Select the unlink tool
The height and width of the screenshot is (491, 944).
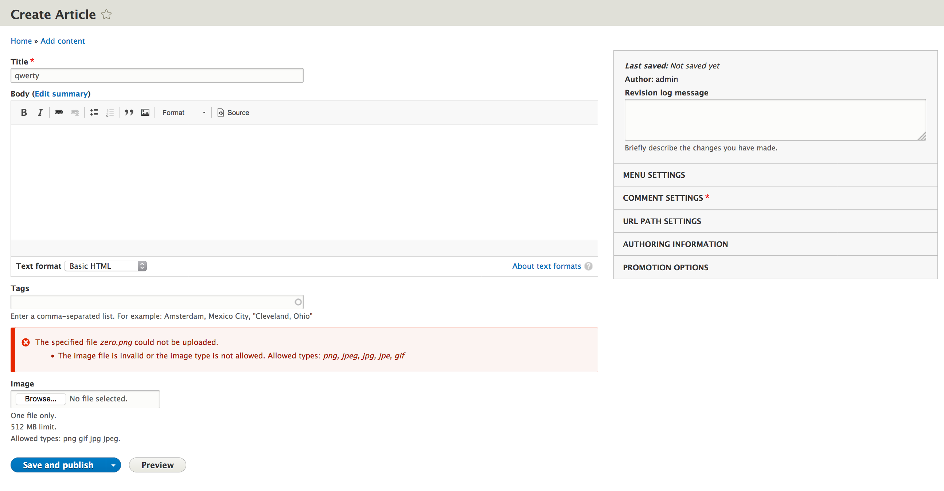[x=75, y=113]
